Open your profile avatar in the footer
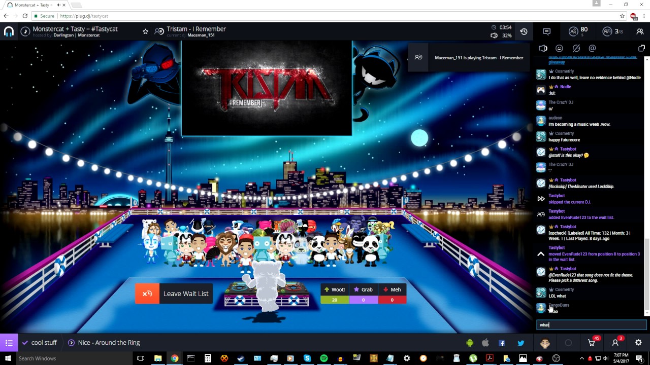This screenshot has height=365, width=650. click(545, 343)
